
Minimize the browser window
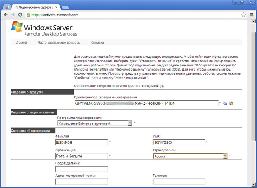tap(236, 2)
